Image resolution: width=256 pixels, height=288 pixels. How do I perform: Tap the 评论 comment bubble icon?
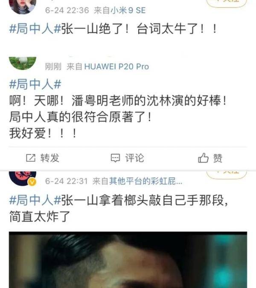[115, 158]
